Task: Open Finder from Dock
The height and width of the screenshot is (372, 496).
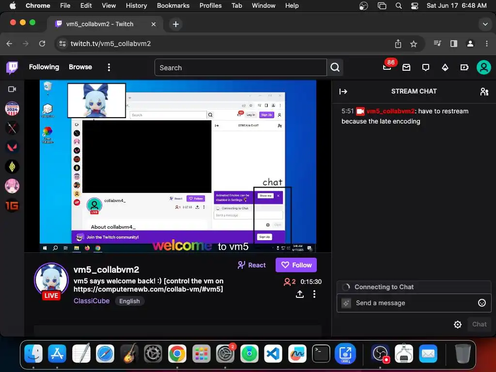Action: tap(33, 353)
